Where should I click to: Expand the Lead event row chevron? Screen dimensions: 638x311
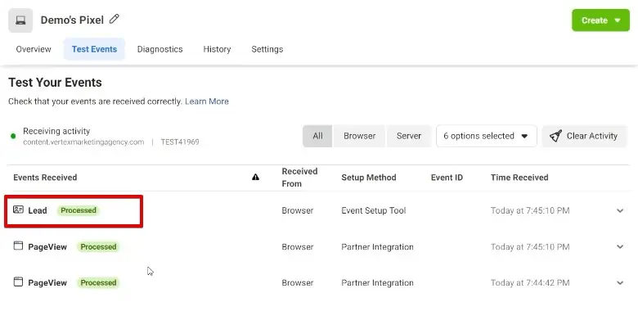point(620,211)
